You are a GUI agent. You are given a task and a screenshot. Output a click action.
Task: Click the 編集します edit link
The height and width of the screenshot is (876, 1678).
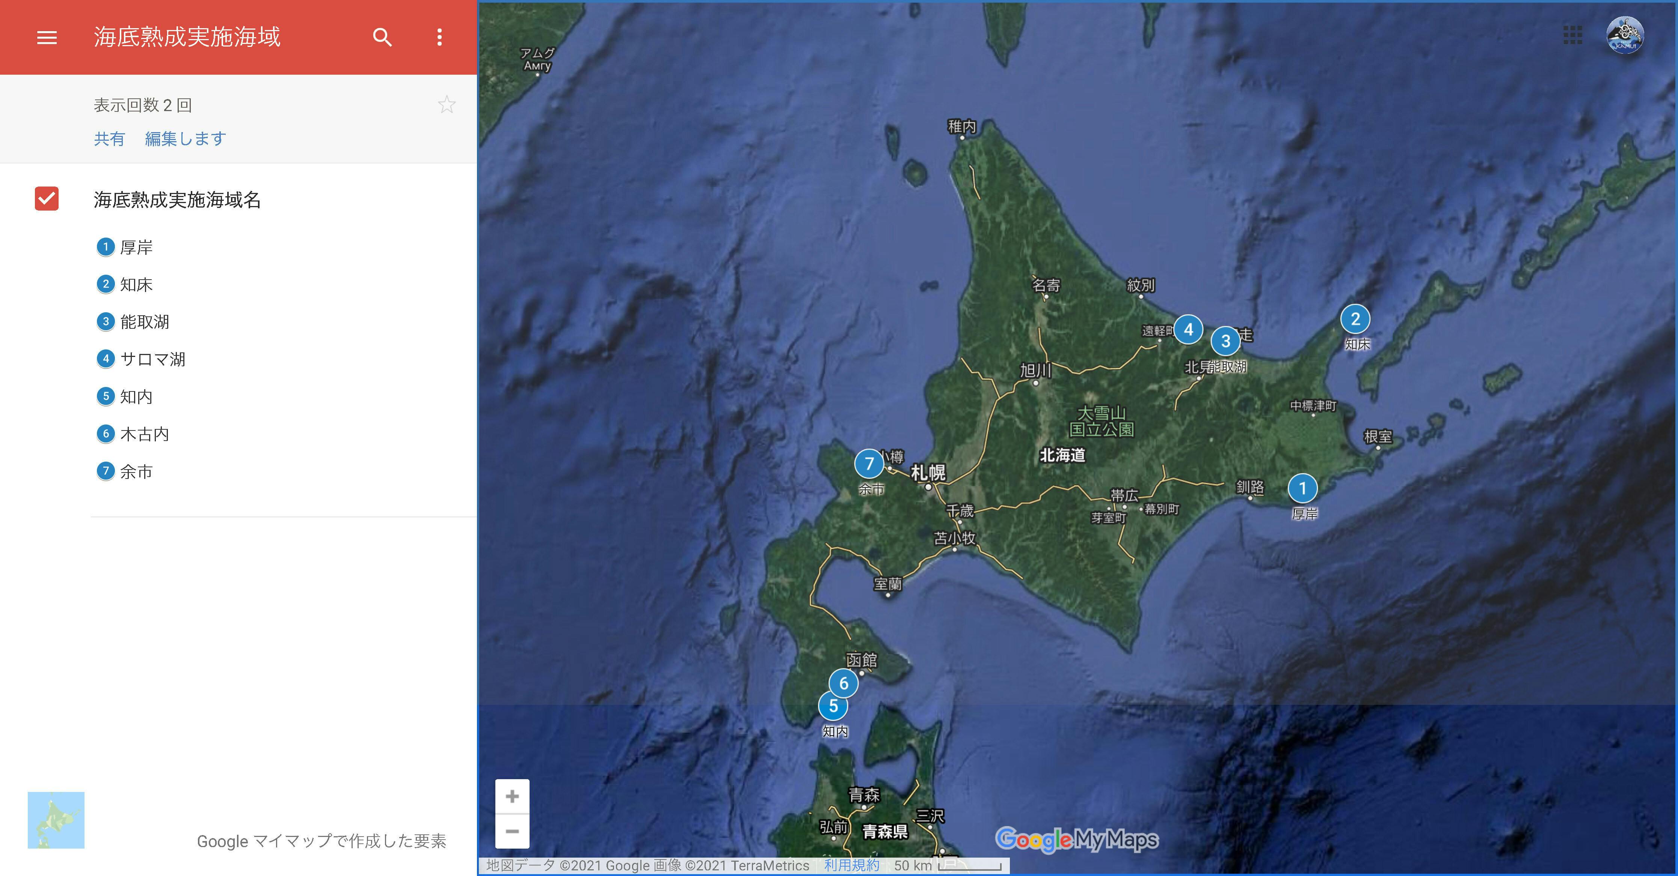[186, 138]
